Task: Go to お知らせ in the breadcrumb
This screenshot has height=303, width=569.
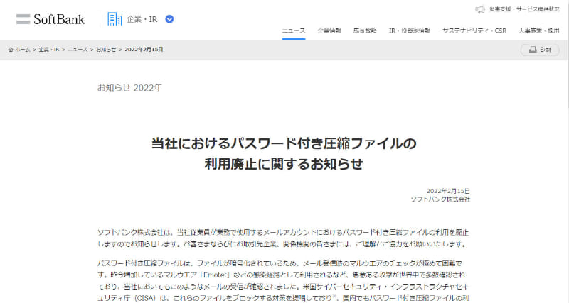Action: pyautogui.click(x=106, y=50)
